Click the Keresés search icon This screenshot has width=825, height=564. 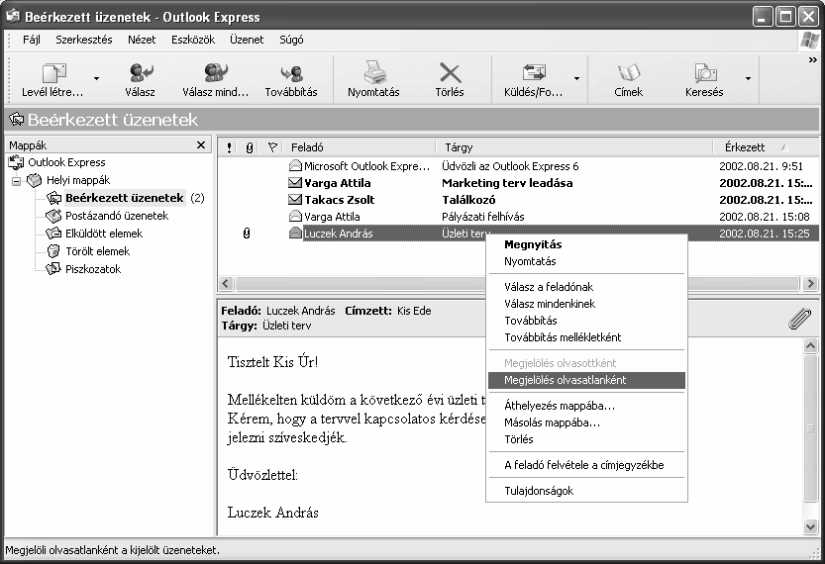[x=705, y=73]
